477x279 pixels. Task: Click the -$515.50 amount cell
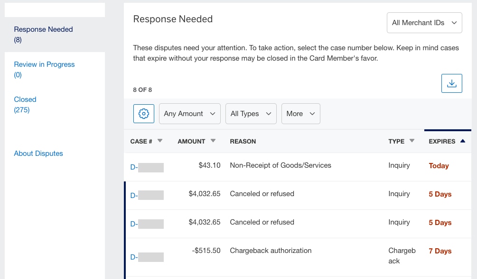point(206,251)
